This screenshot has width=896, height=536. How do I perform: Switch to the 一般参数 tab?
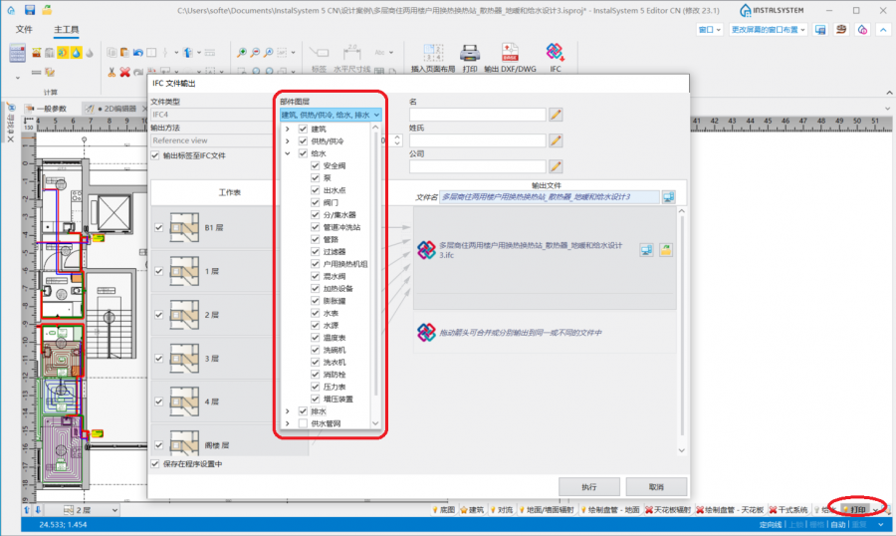pos(45,108)
